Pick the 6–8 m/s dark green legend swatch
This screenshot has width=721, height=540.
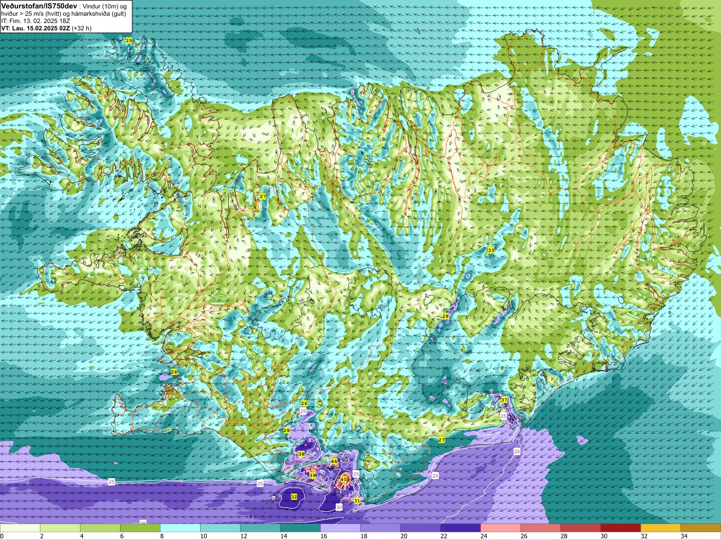click(x=140, y=528)
